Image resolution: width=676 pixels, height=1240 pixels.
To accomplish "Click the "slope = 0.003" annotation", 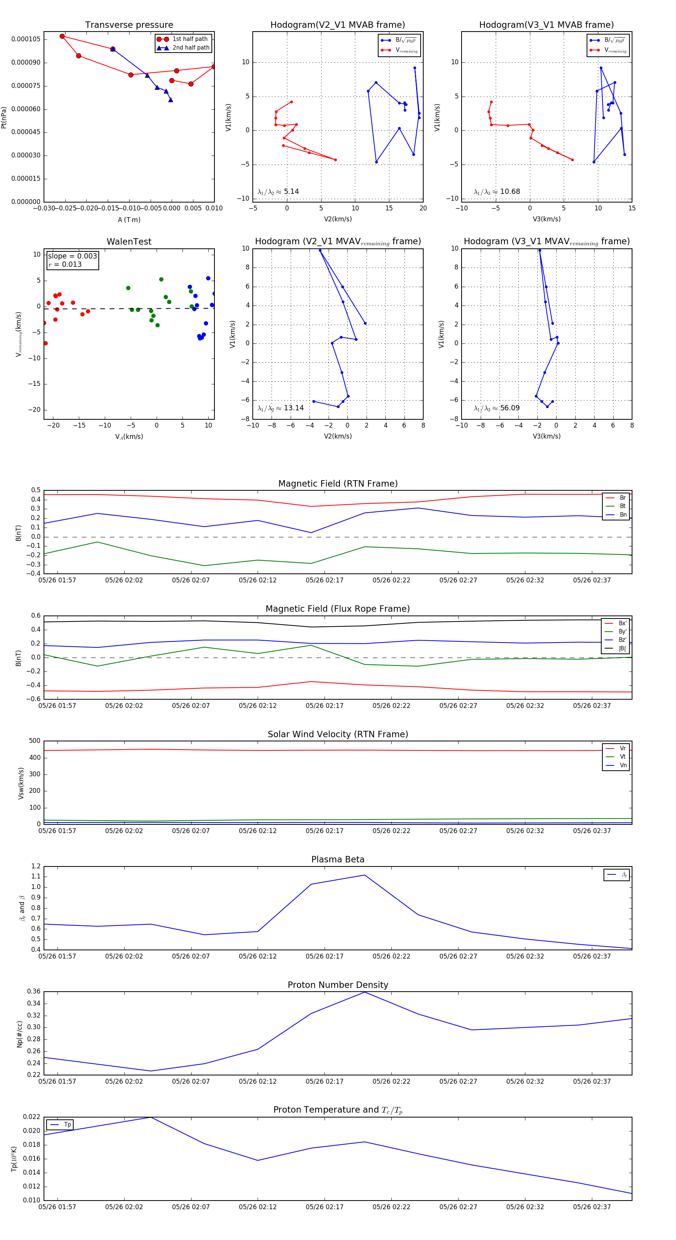I will 72,256.
